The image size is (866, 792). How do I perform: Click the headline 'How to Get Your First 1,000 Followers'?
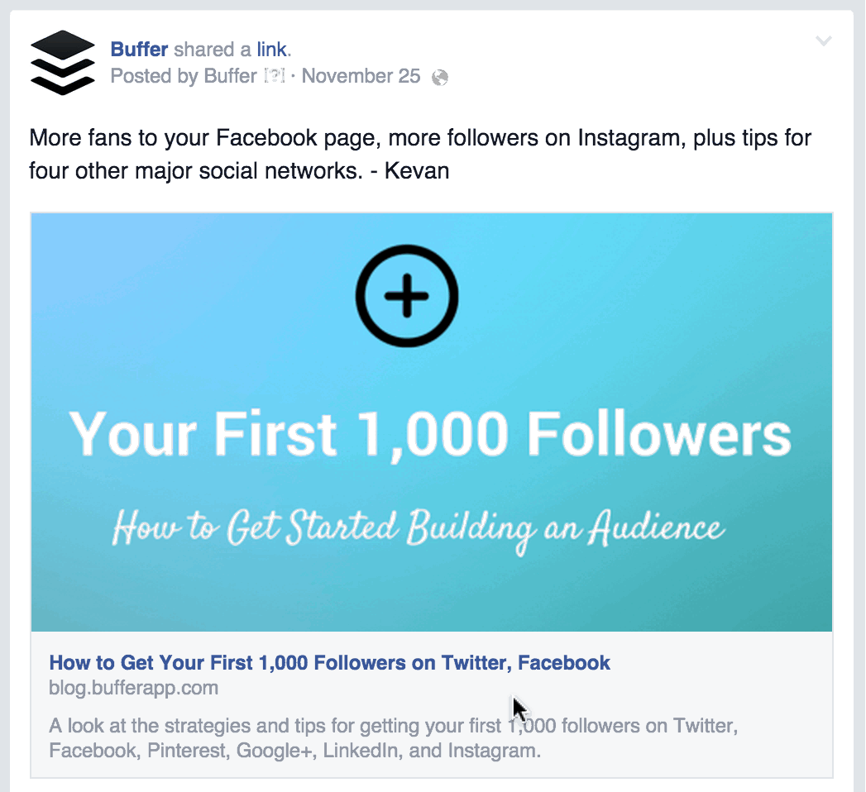[x=329, y=662]
